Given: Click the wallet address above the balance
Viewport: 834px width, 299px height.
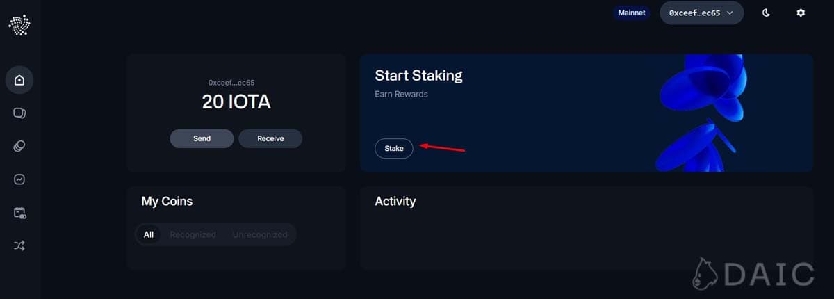Looking at the screenshot, I should pos(236,83).
